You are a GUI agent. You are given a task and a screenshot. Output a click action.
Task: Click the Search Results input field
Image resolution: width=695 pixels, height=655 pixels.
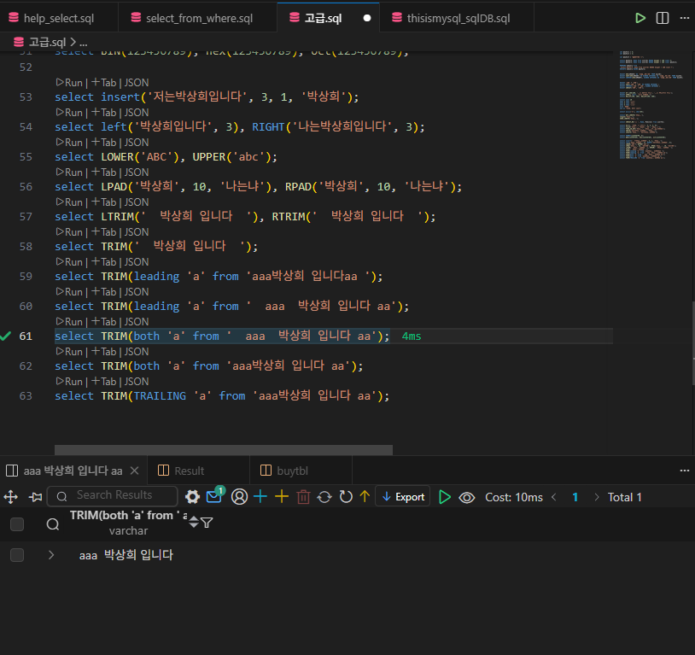(112, 496)
